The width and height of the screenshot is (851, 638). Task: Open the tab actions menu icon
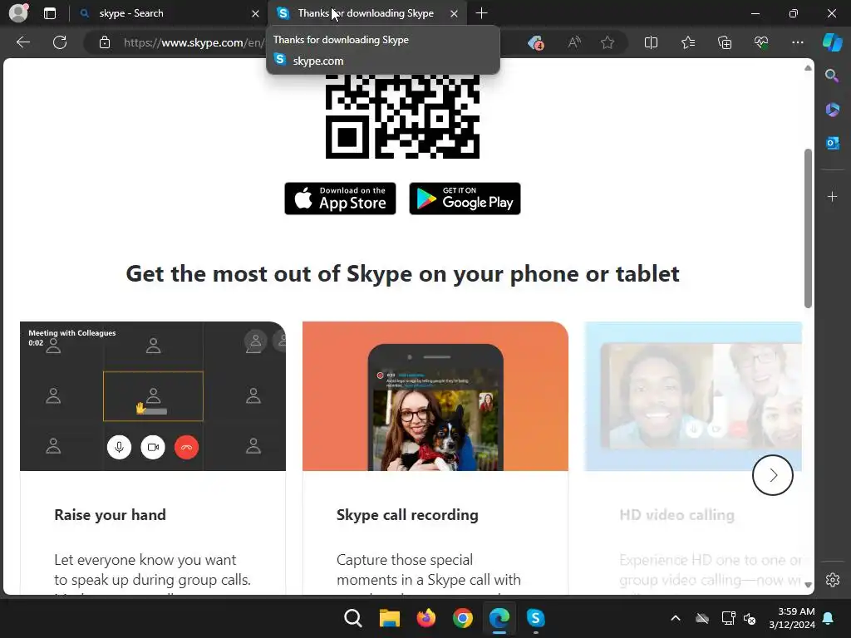click(50, 13)
